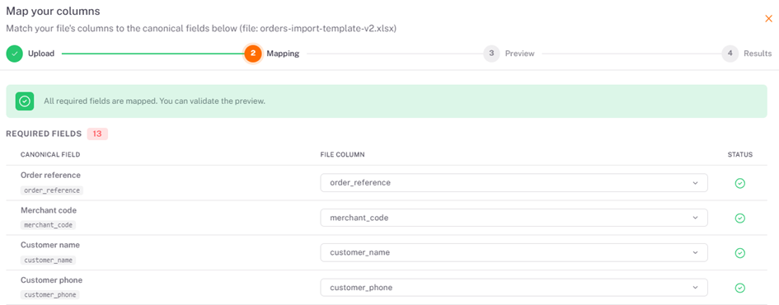This screenshot has width=779, height=305.
Task: Click the customer_phone code tag
Action: coord(49,294)
